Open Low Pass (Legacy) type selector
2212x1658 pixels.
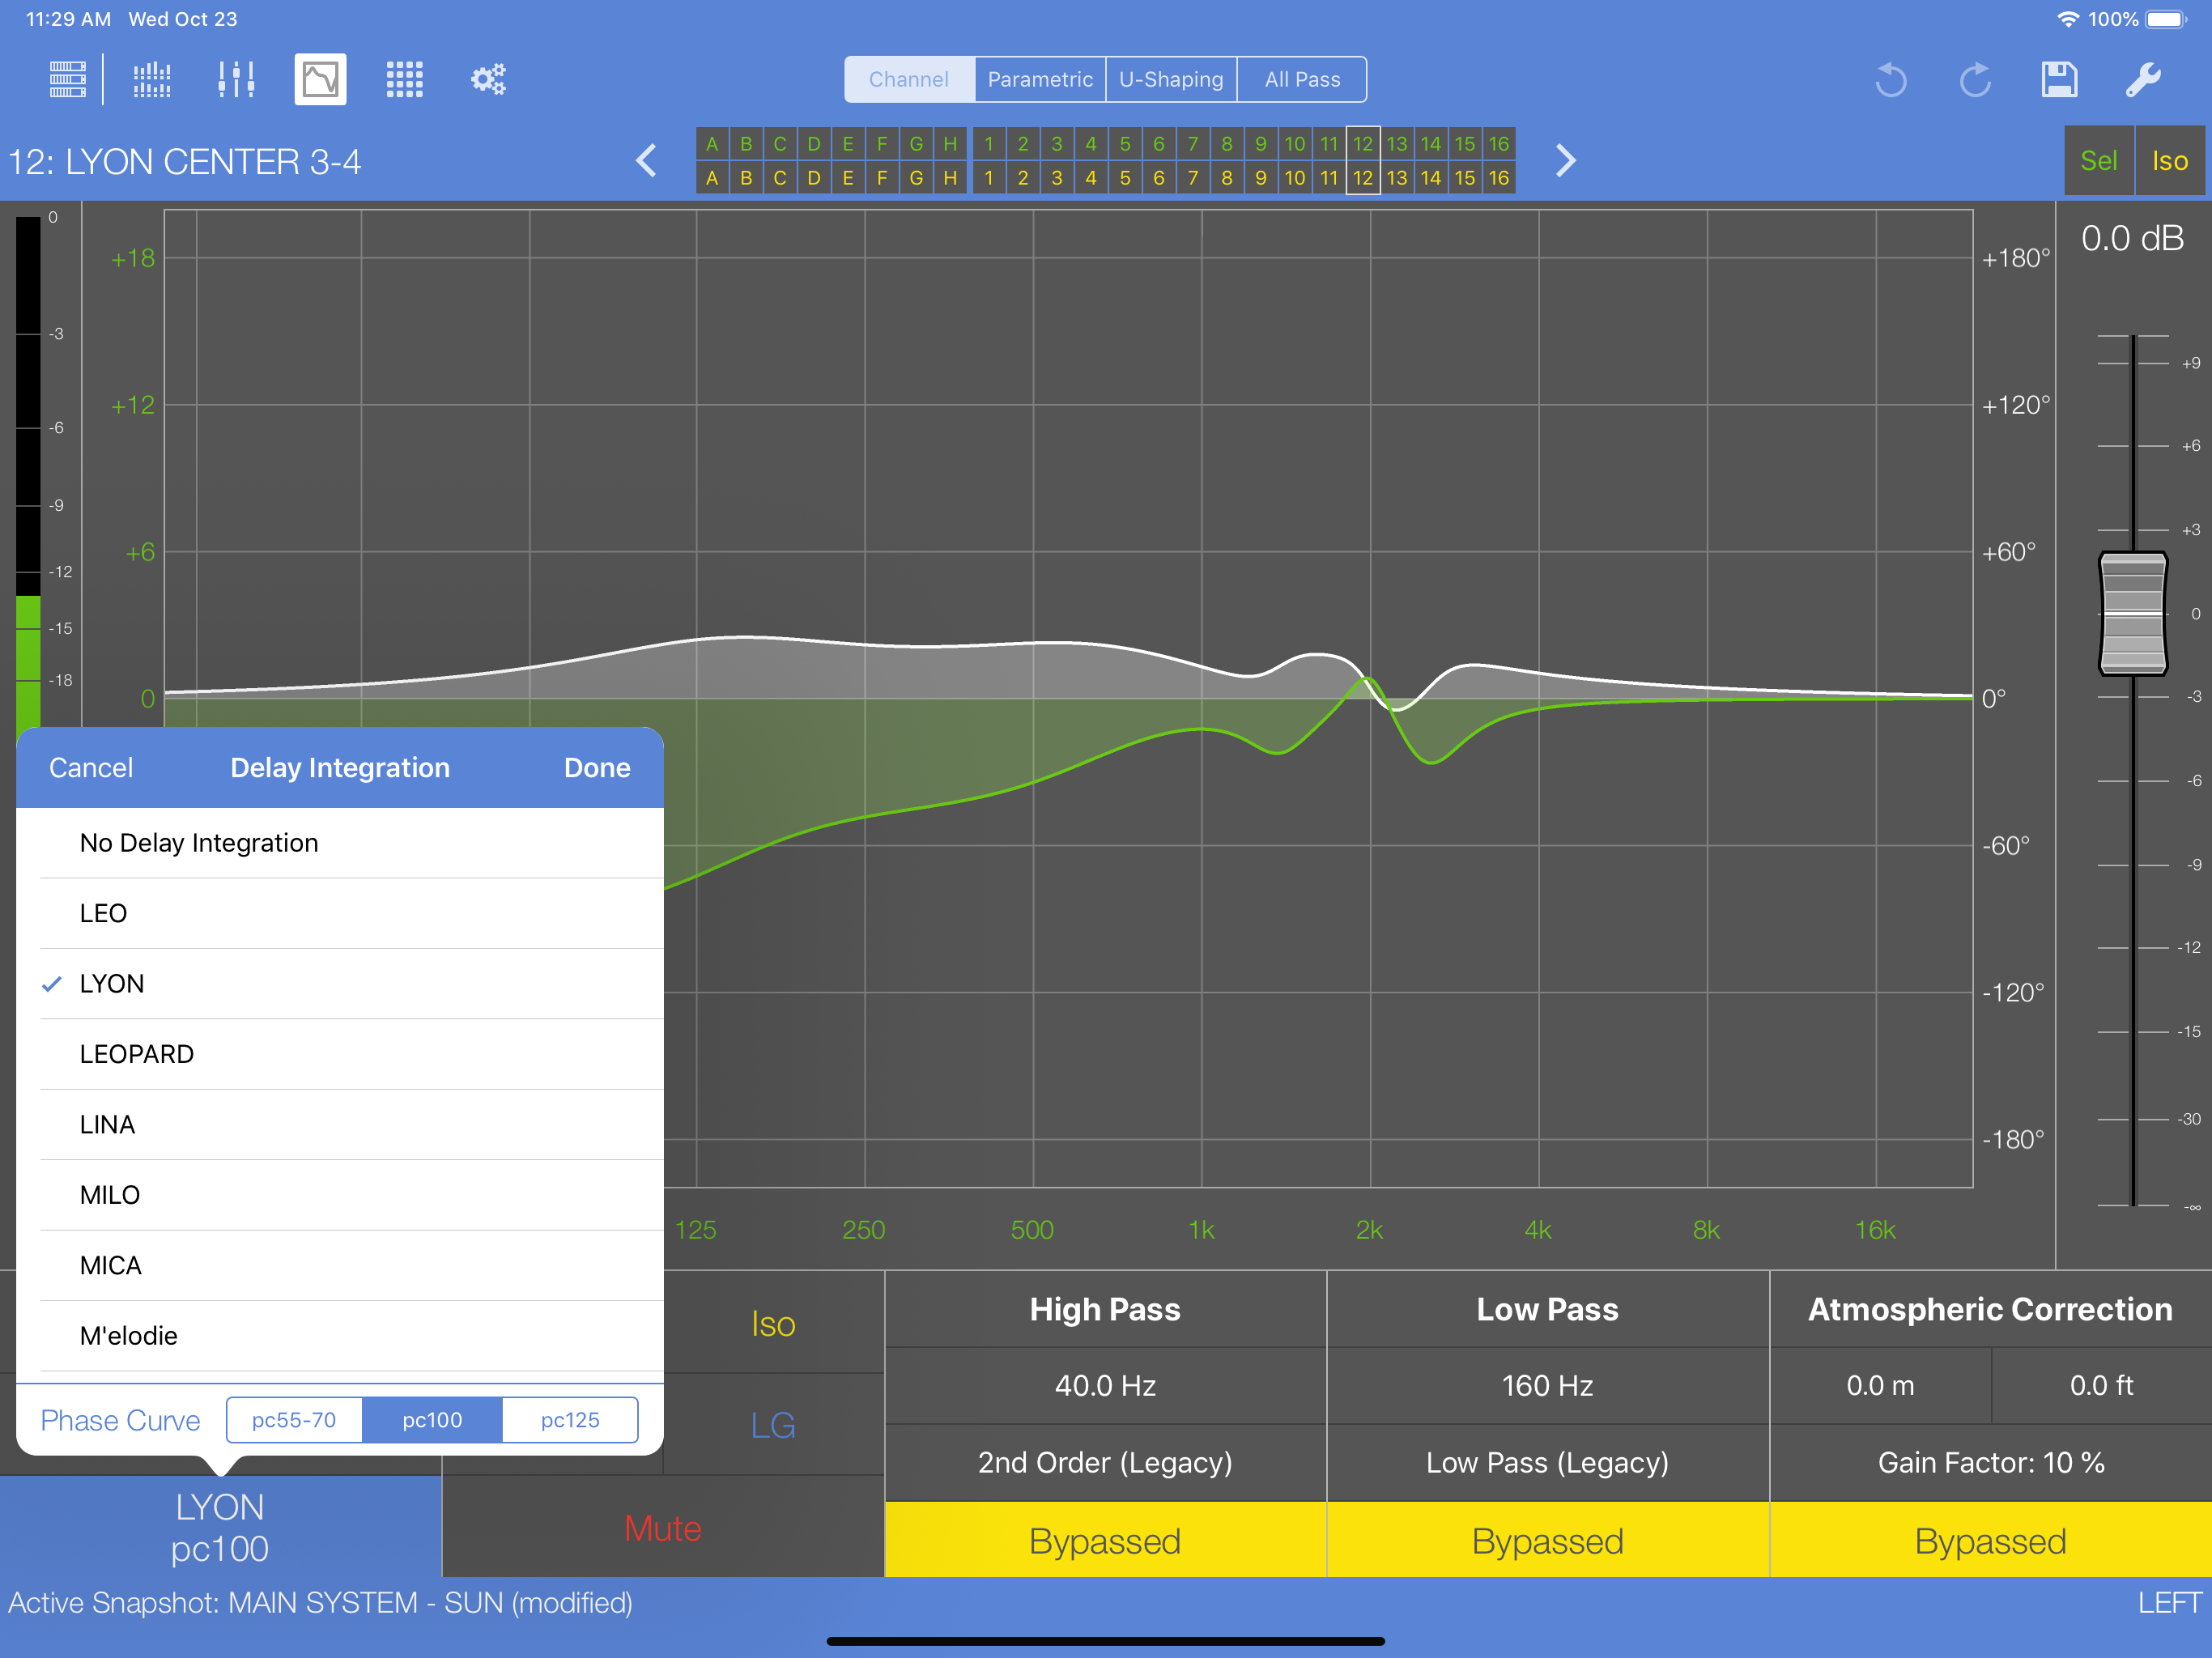[x=1547, y=1462]
